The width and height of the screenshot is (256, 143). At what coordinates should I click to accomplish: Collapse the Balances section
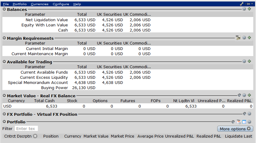[4, 9]
